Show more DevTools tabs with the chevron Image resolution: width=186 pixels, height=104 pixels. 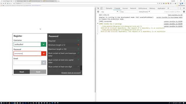point(168,8)
